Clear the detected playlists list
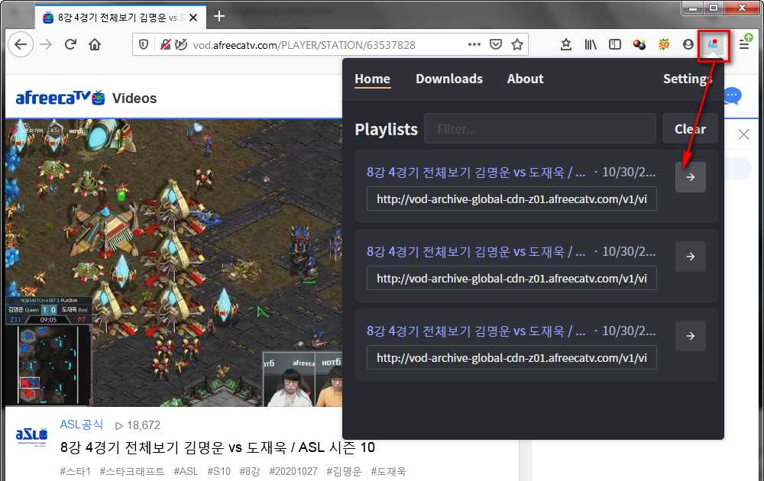Screen dimensions: 764x481 click(690, 129)
